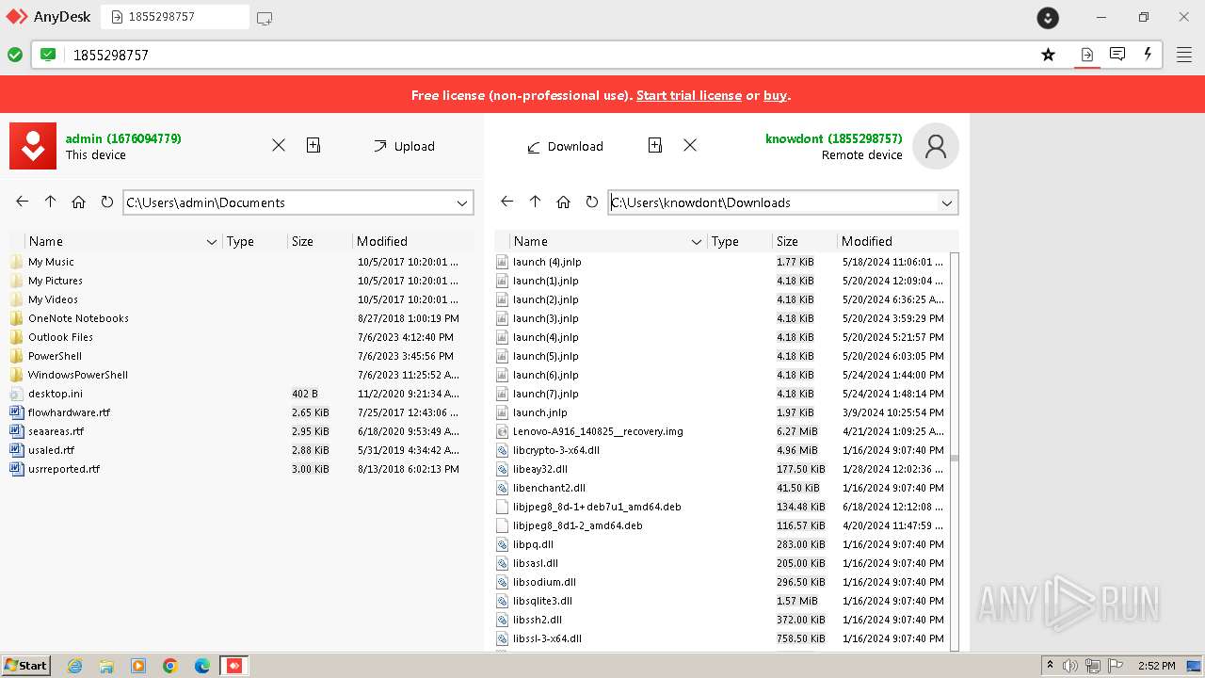The width and height of the screenshot is (1205, 678).
Task: Click the Upload button
Action: [404, 146]
